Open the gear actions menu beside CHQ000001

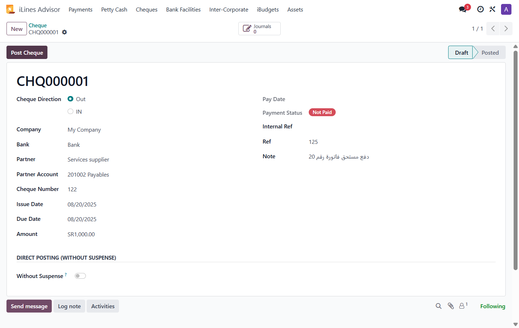point(64,32)
